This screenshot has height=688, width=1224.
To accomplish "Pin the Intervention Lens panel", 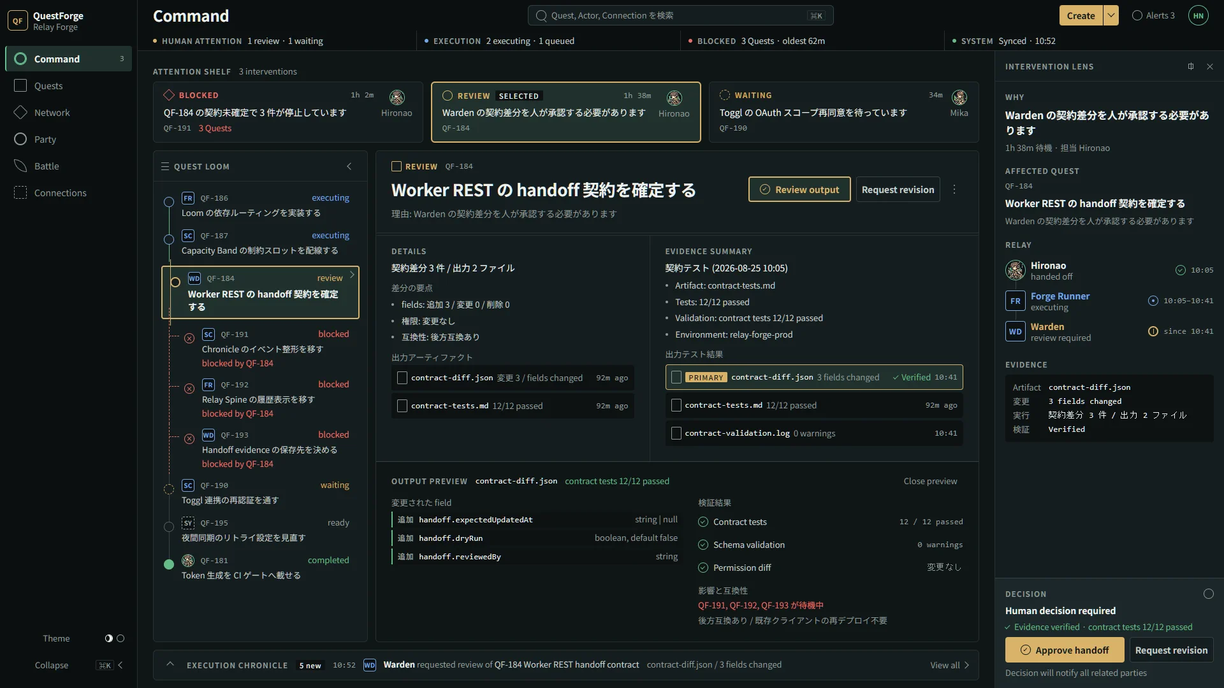I will coord(1190,66).
